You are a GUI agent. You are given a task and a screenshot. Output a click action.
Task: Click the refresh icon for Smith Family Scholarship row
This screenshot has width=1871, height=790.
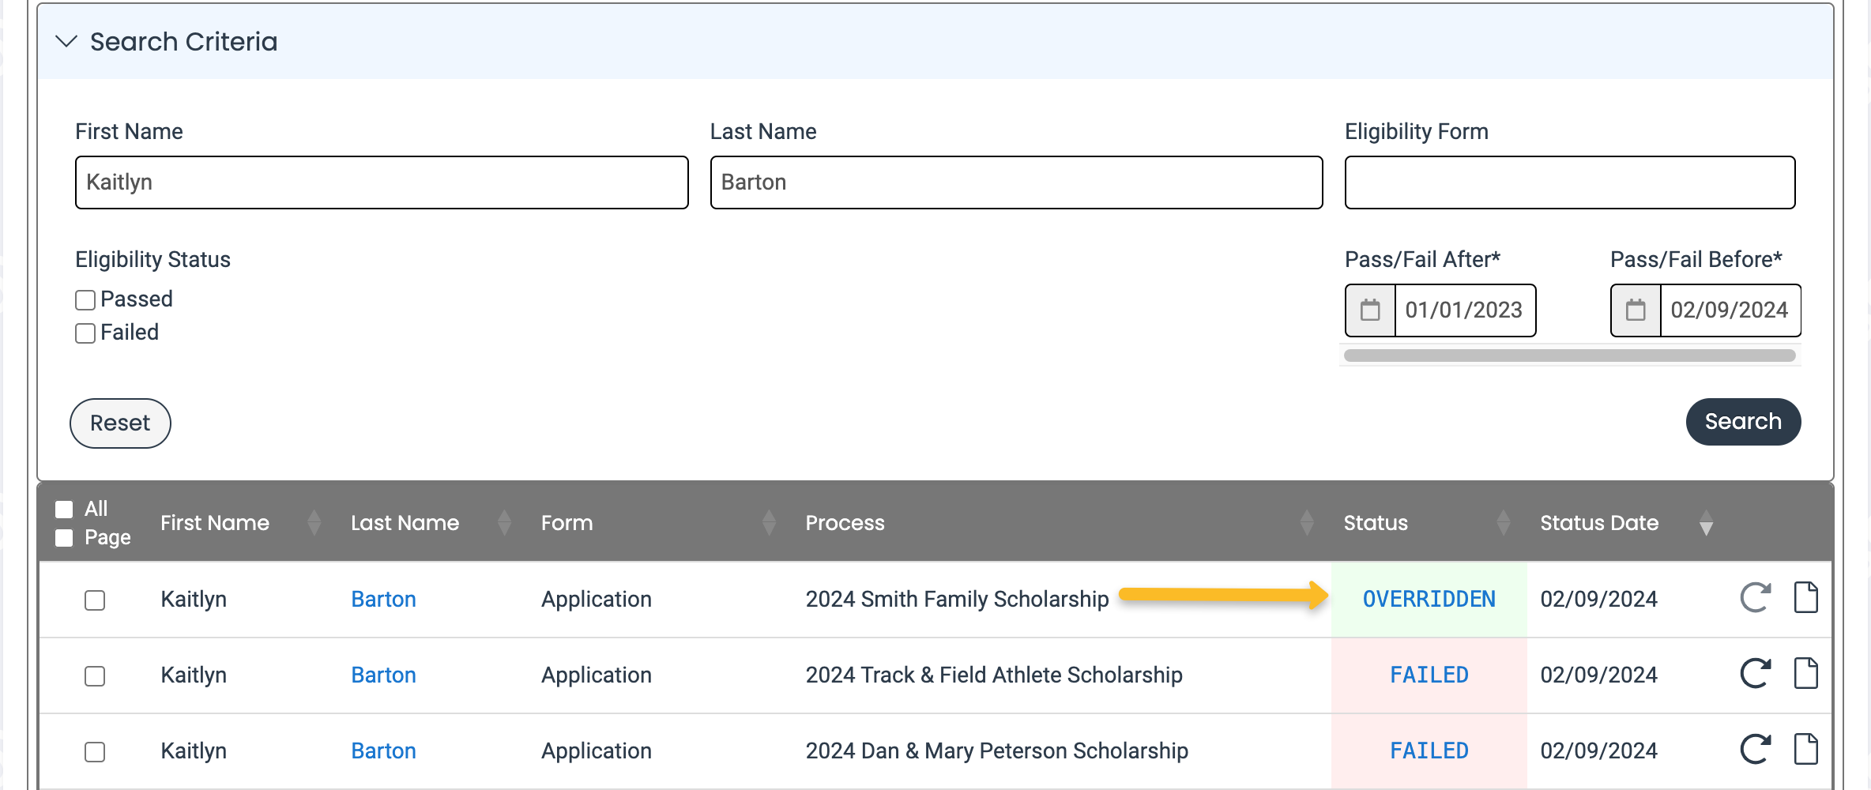1755,598
